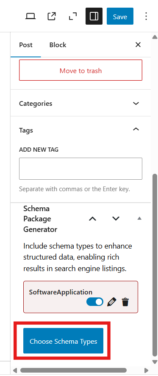The image size is (158, 376).
Task: Expand the Categories panel
Action: (80, 103)
